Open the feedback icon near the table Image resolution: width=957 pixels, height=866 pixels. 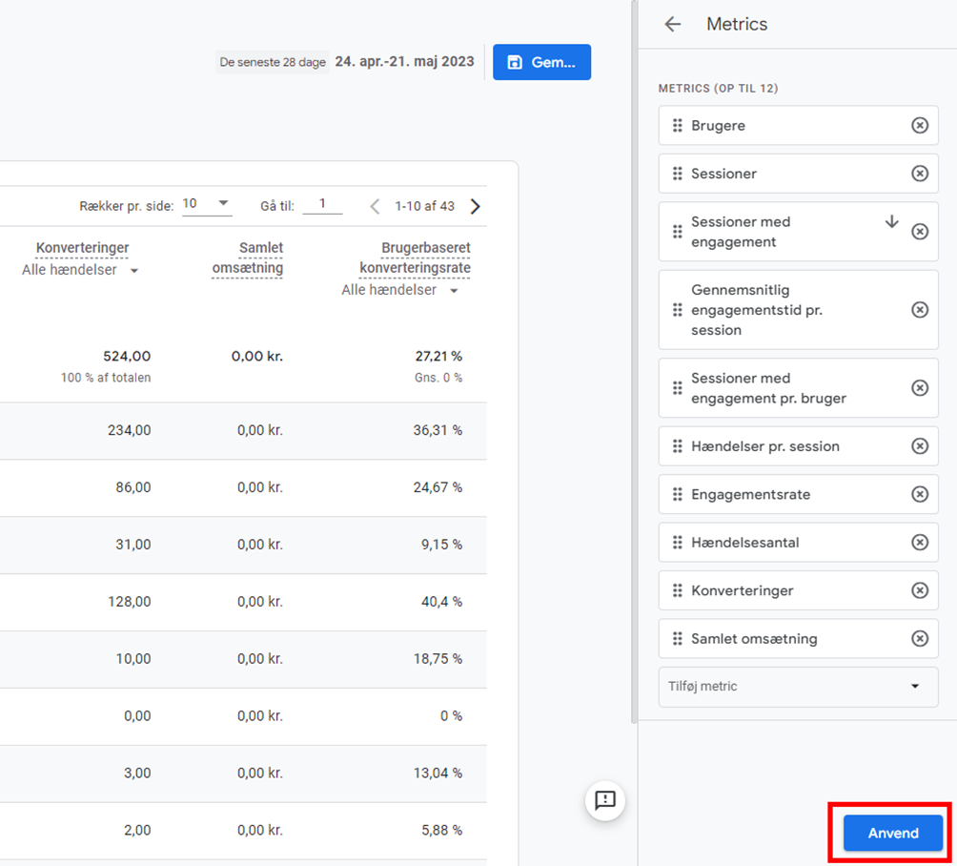pos(605,801)
